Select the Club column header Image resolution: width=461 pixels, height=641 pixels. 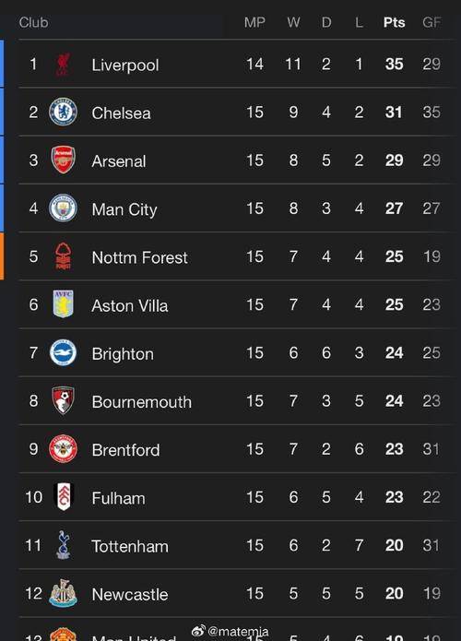click(x=33, y=22)
